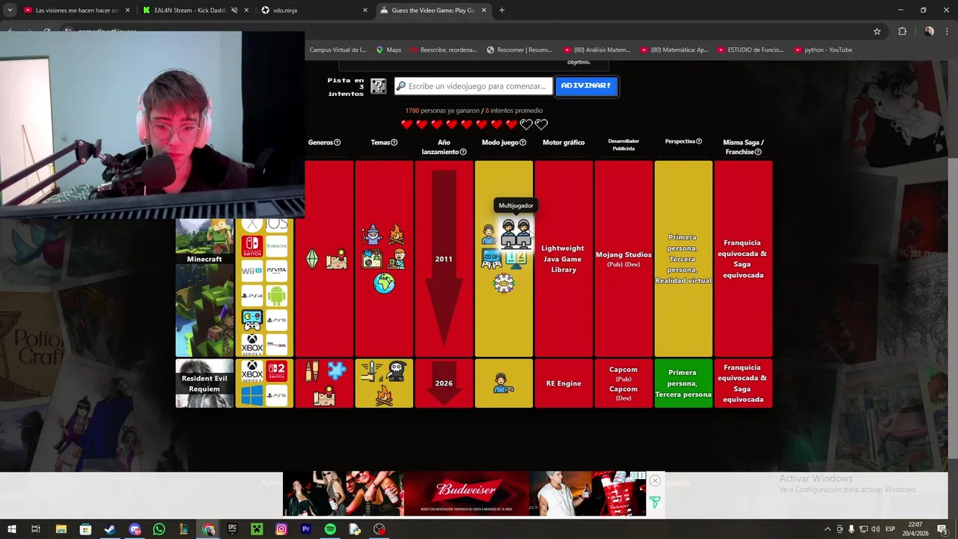Click the Wii U platform icon
This screenshot has width=958, height=539.
tap(252, 271)
